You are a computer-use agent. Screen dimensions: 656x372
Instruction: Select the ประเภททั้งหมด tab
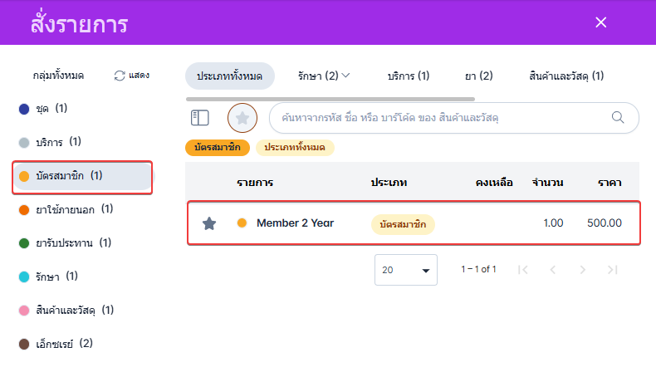(229, 76)
